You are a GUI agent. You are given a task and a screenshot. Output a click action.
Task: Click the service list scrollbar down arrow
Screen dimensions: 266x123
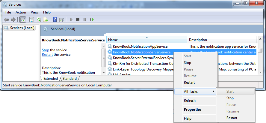click(x=260, y=72)
